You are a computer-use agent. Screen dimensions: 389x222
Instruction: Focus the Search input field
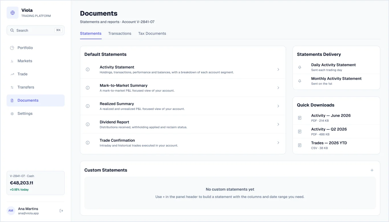[35, 30]
